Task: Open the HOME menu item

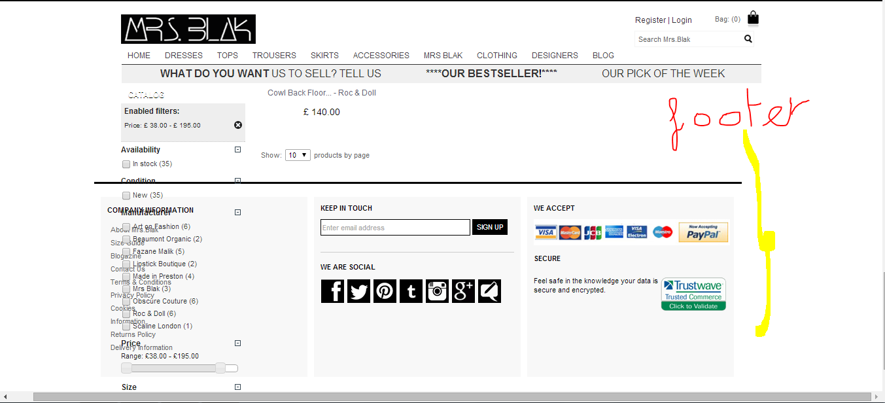Action: (x=139, y=56)
